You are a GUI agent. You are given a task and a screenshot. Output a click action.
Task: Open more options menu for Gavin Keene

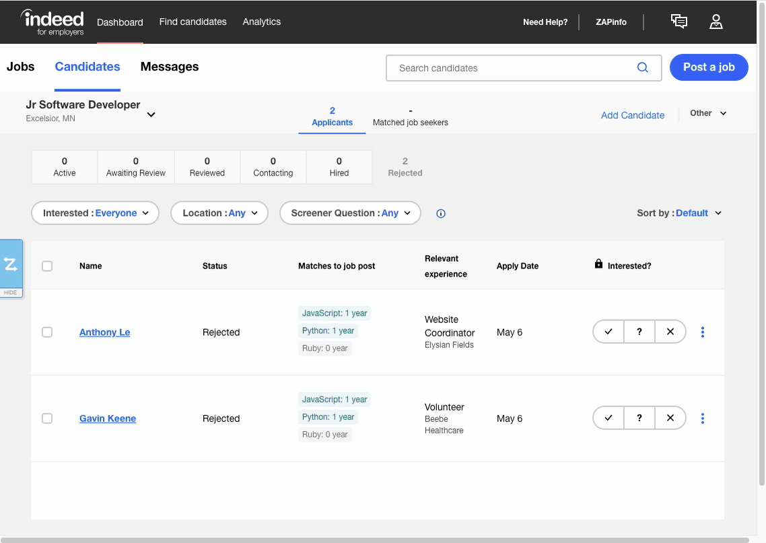703,419
